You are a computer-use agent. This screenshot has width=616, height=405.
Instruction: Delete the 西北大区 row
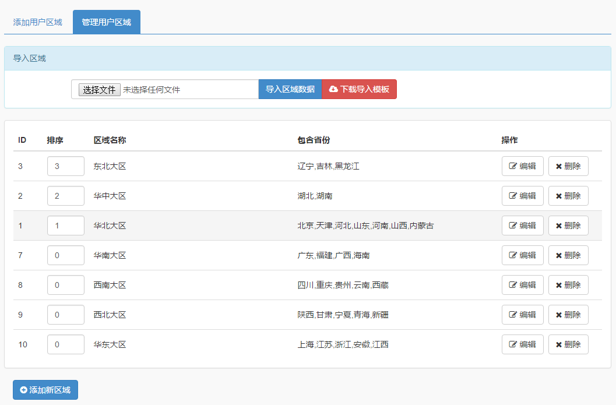coord(568,315)
